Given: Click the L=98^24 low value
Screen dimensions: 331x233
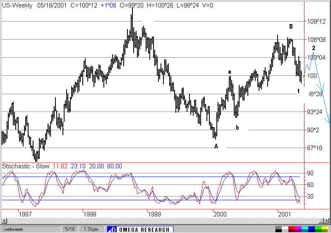Looking at the screenshot, I should (x=188, y=5).
